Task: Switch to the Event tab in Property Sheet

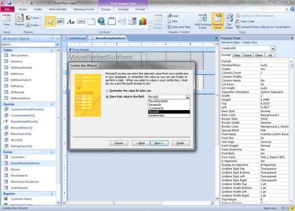Action: [248, 56]
